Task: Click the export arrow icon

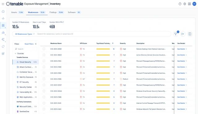Action: coord(183,34)
